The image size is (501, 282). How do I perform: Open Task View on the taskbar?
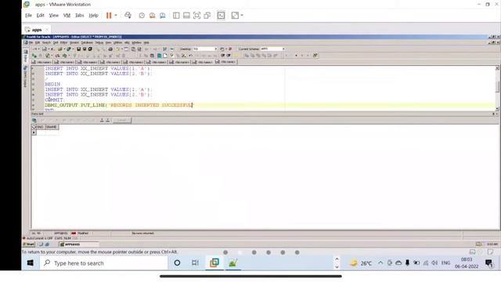point(195,263)
